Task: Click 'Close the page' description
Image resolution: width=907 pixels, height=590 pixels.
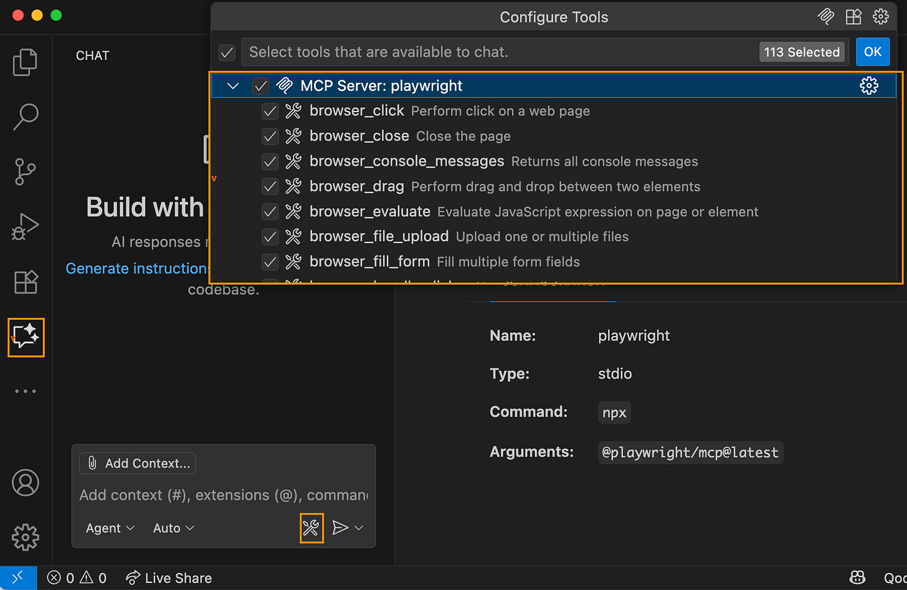Action: [463, 136]
